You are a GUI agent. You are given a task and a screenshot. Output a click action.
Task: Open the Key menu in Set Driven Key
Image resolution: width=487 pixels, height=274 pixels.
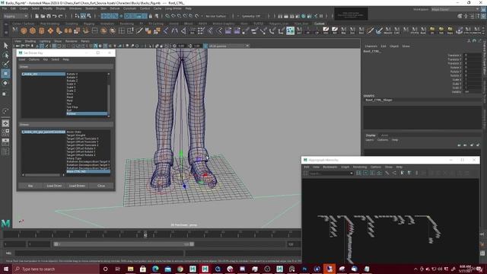coord(46,59)
